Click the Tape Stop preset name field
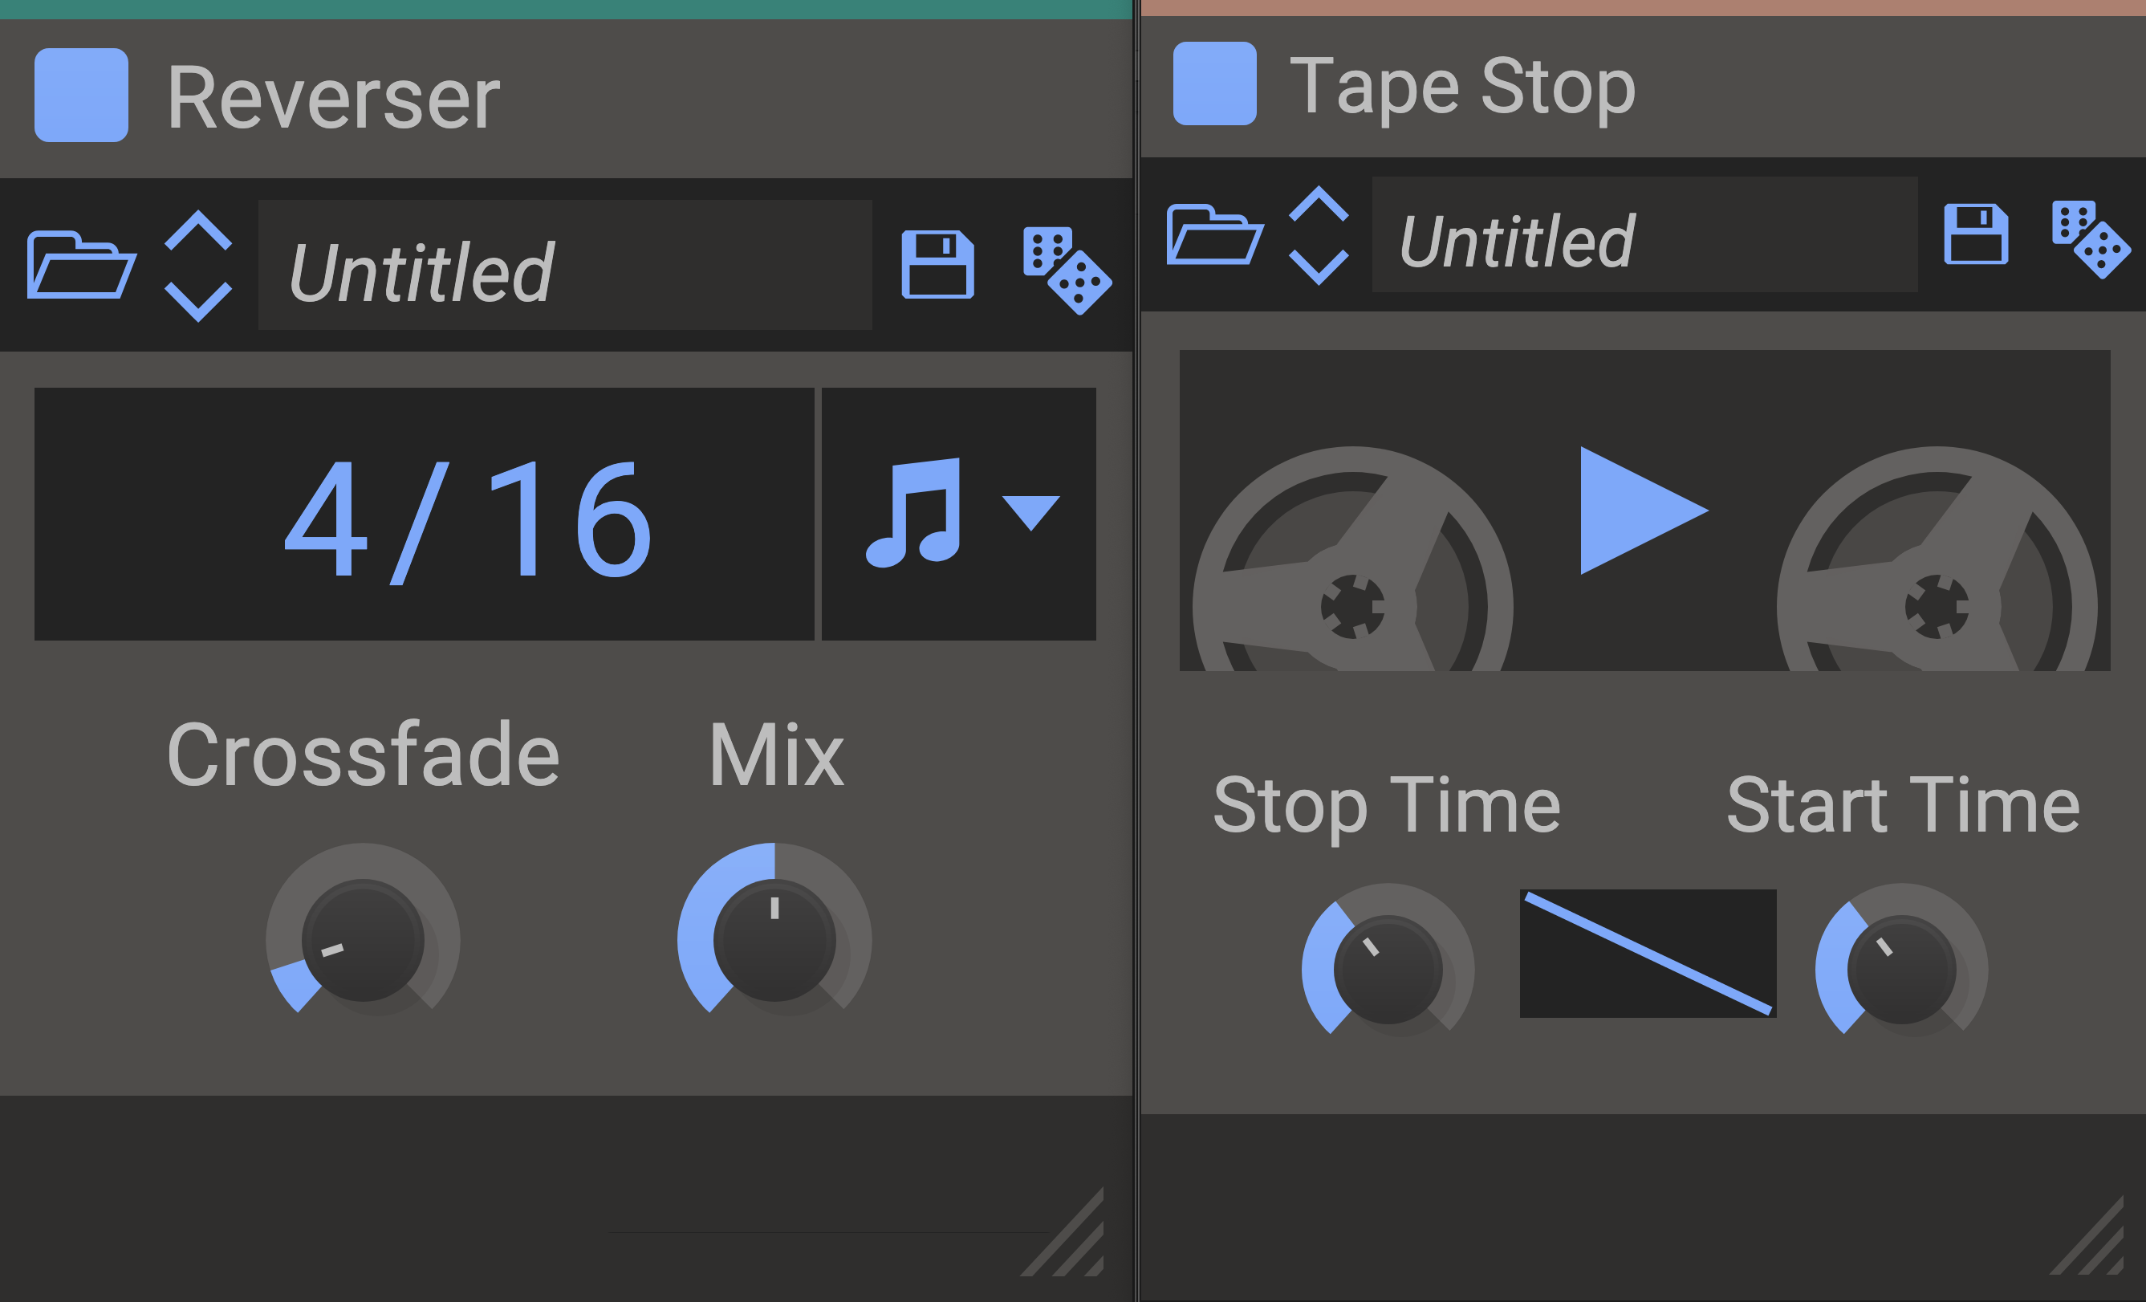The width and height of the screenshot is (2146, 1302). (1644, 235)
